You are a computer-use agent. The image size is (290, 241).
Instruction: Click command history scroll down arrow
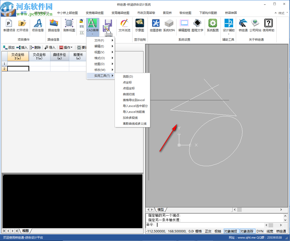285,220
